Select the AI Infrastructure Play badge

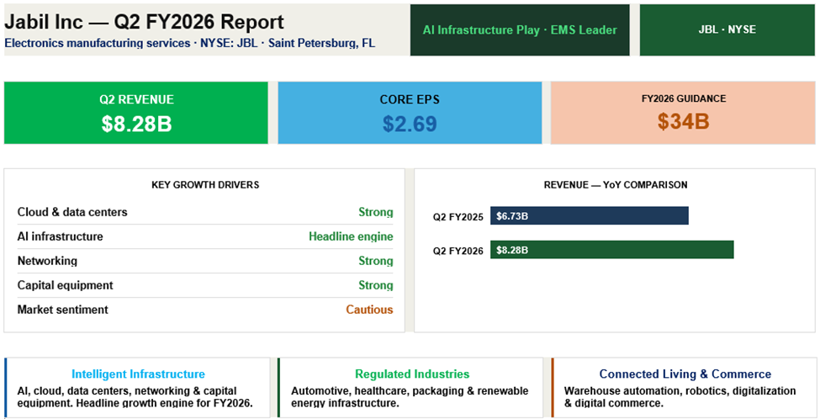[519, 30]
